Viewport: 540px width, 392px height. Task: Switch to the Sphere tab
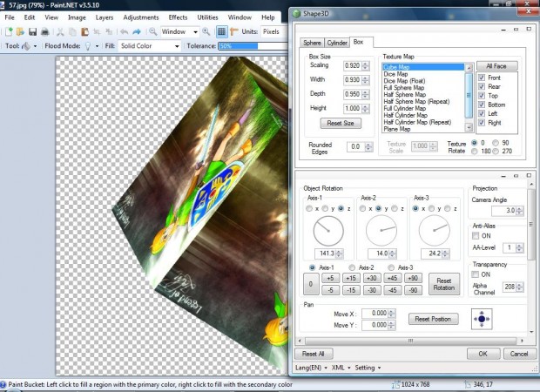point(312,43)
